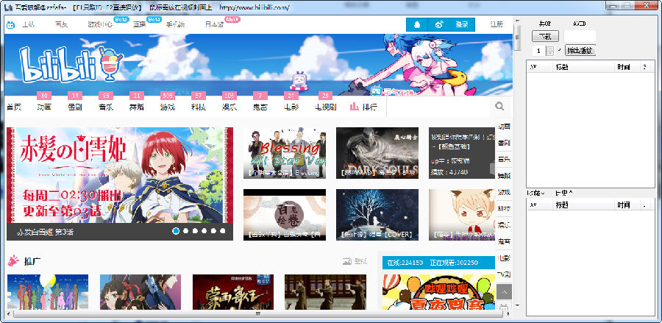Click the back-to-top arrow button
662x323 pixels.
[x=504, y=292]
